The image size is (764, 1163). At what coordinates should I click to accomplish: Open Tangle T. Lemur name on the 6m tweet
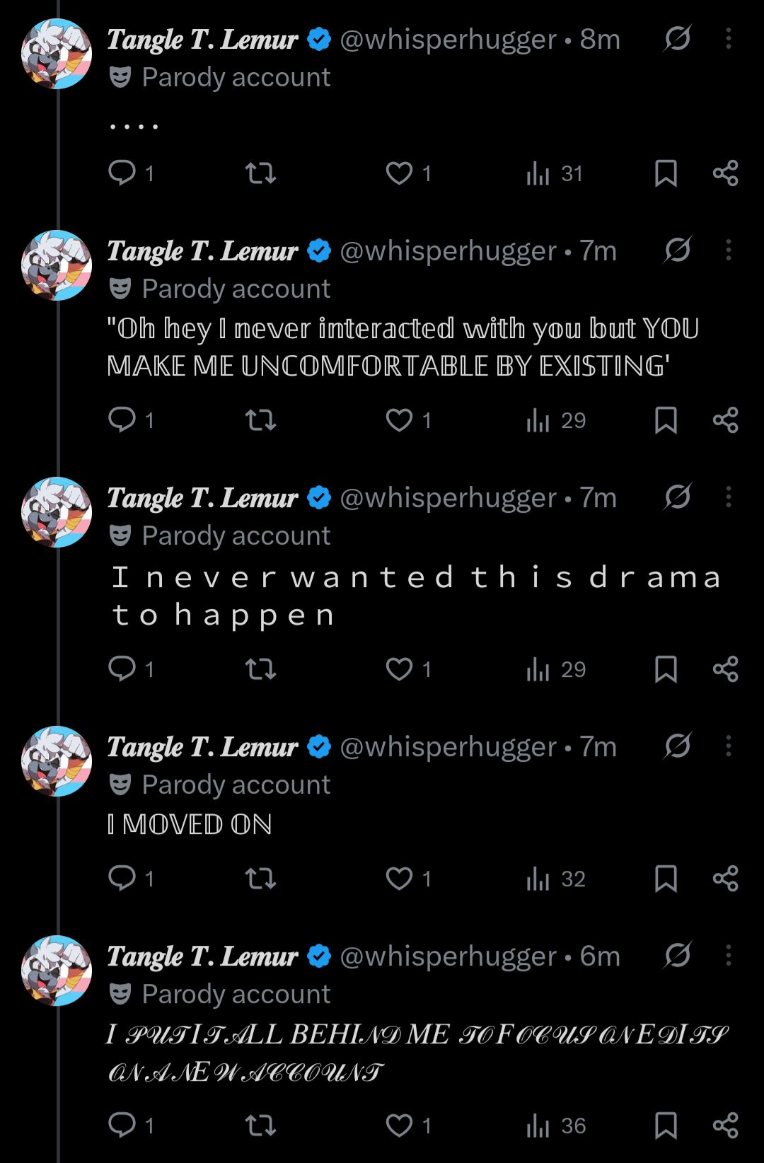pyautogui.click(x=202, y=956)
